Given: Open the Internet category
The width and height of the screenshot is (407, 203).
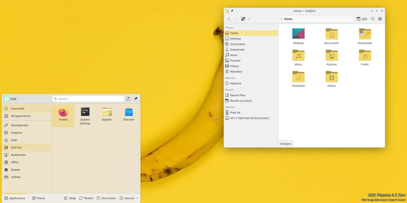Looking at the screenshot, I should tap(26, 147).
